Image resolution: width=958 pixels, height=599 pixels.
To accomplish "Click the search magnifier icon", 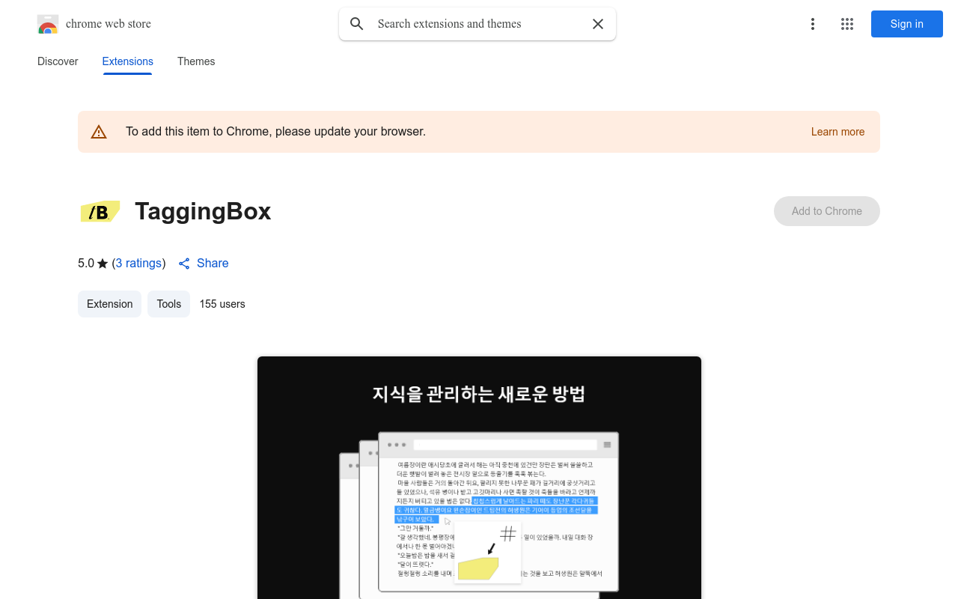I will [357, 24].
